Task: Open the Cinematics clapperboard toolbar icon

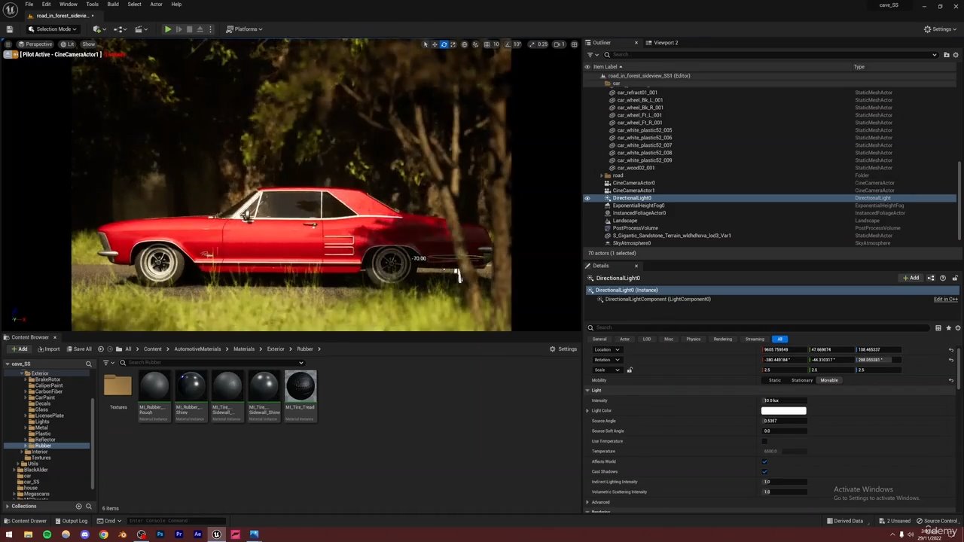Action: point(141,29)
